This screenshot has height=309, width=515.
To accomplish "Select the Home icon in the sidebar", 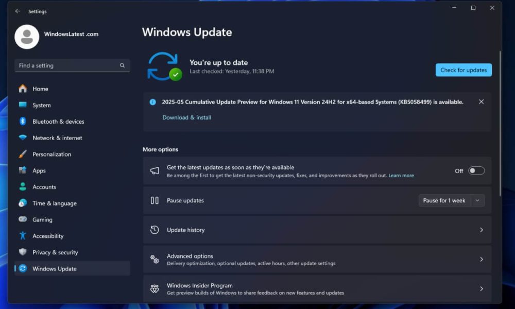I will tap(23, 89).
